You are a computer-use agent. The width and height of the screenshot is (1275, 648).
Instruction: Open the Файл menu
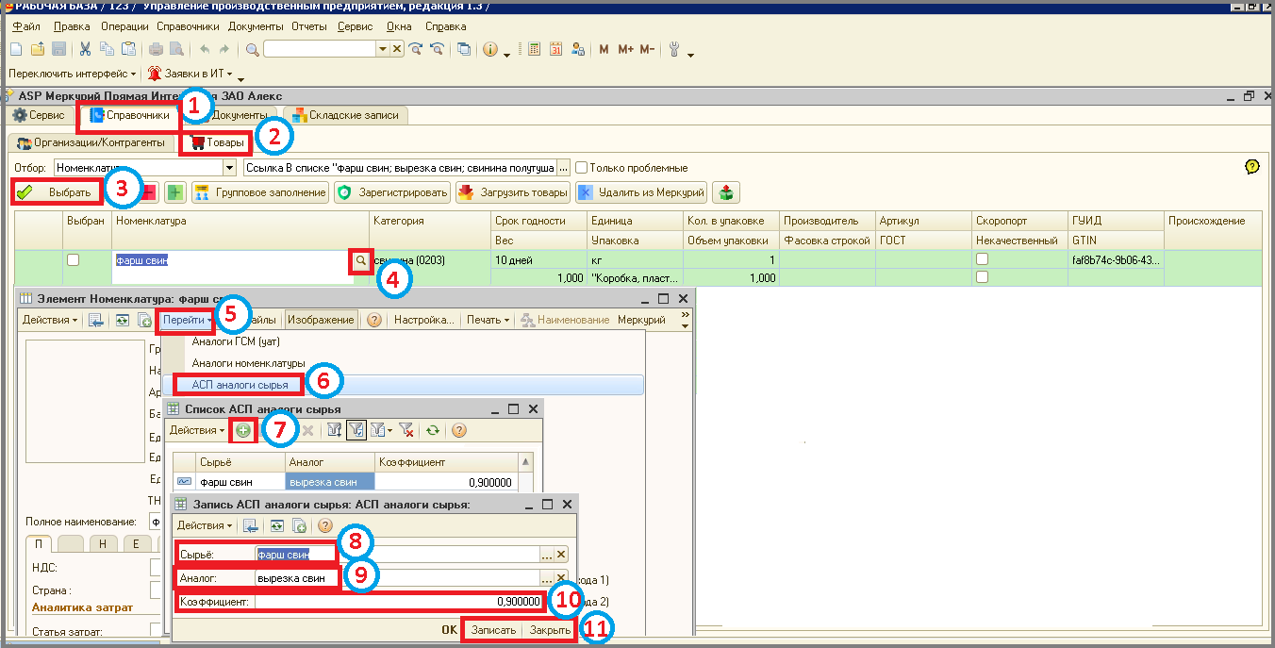click(x=26, y=26)
